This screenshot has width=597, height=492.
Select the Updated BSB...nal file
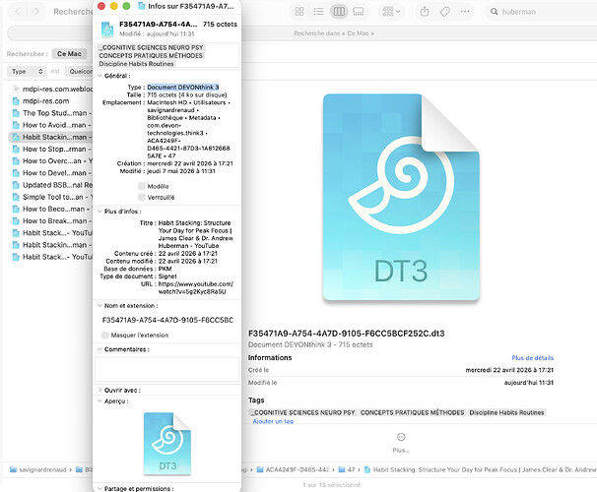52,185
